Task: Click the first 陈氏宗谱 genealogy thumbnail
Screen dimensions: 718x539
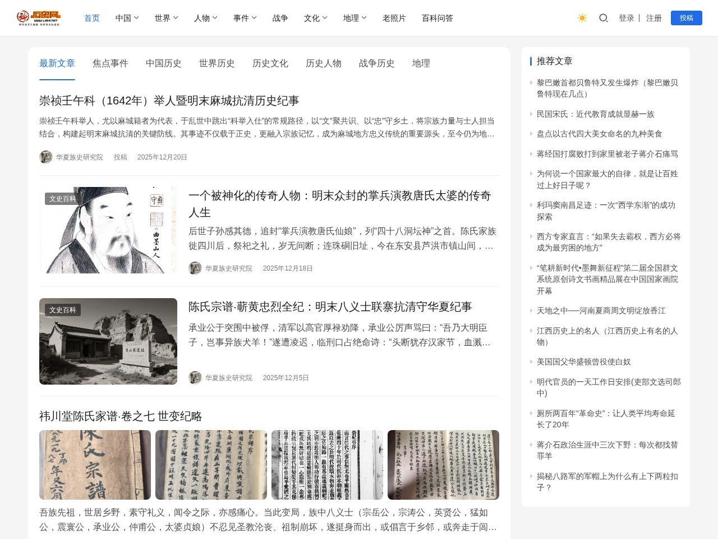Action: [93, 465]
